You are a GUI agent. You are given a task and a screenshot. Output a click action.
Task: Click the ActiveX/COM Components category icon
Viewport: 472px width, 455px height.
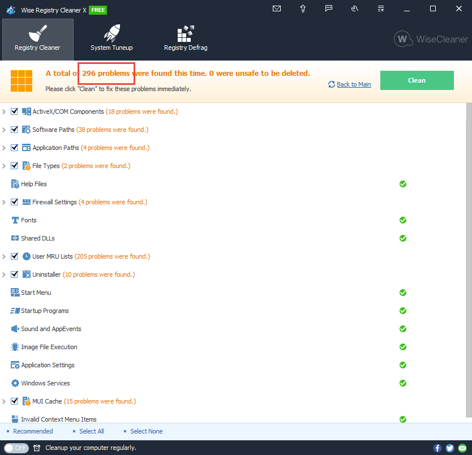27,111
